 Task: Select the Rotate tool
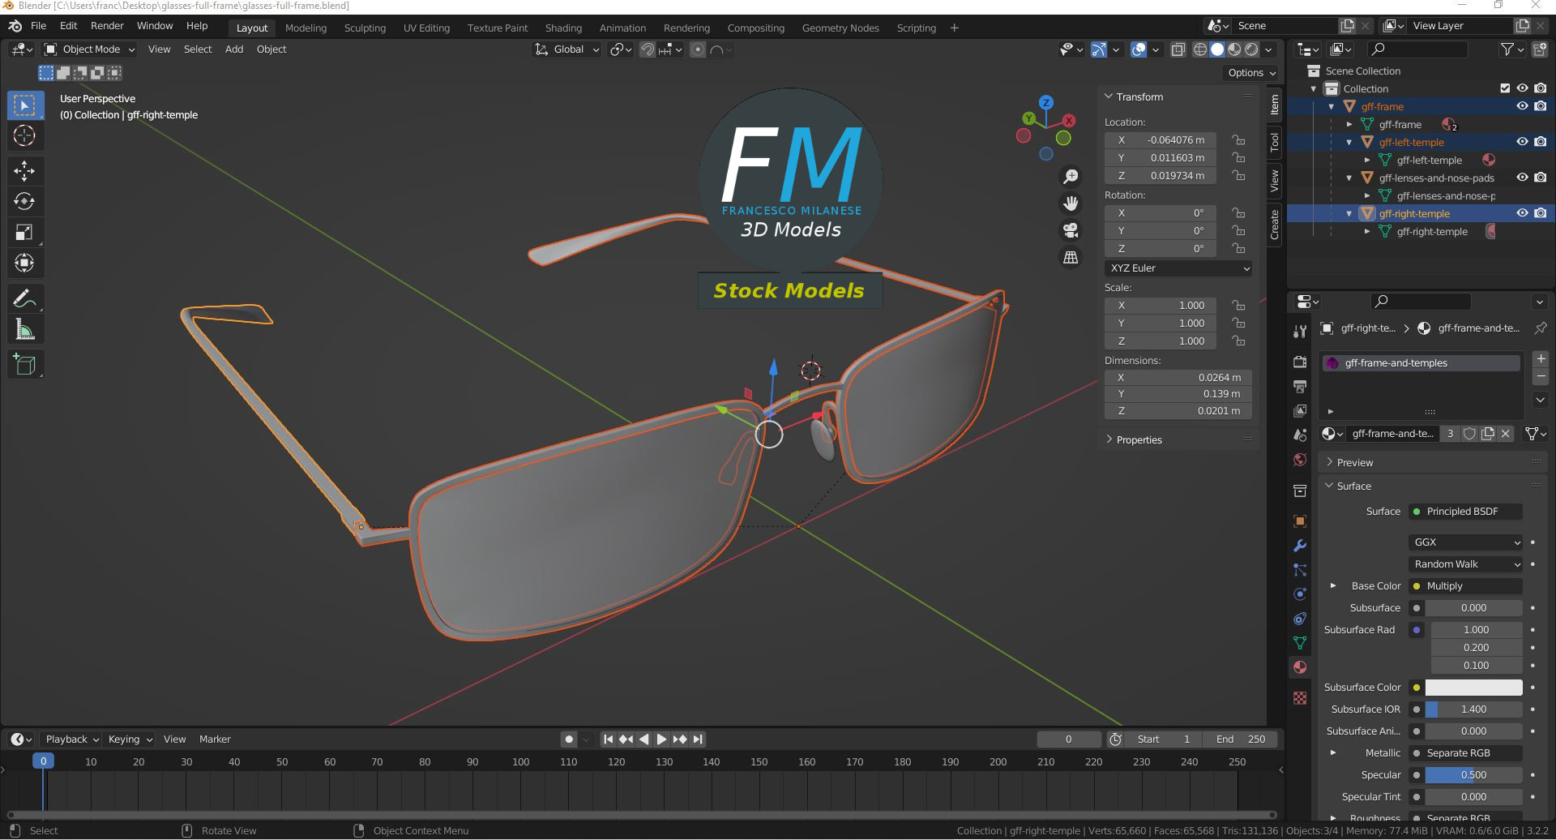(25, 201)
